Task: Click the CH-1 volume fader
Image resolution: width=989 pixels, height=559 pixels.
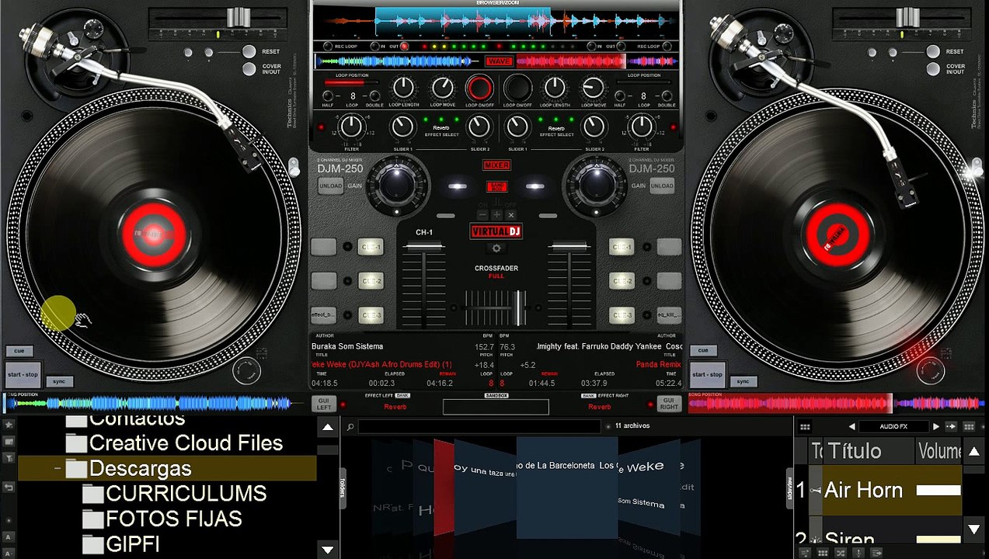Action: 424,247
